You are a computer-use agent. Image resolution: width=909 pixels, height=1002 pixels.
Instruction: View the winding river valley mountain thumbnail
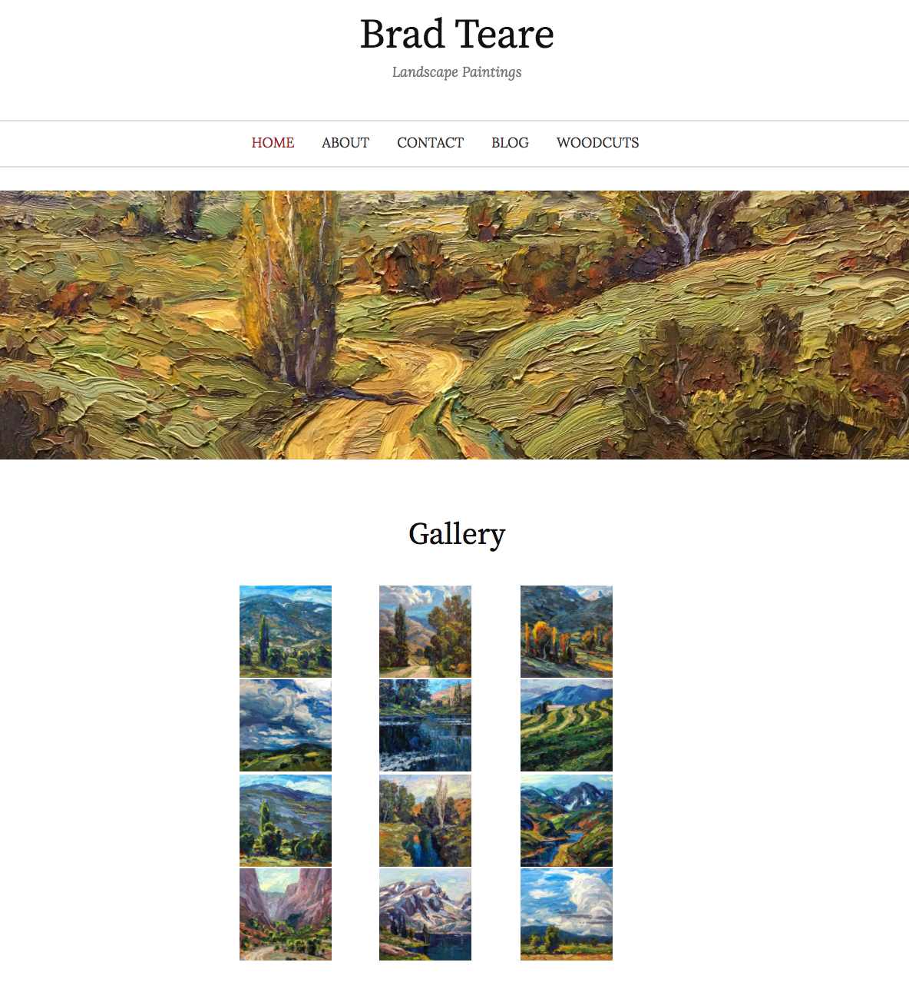tap(567, 821)
